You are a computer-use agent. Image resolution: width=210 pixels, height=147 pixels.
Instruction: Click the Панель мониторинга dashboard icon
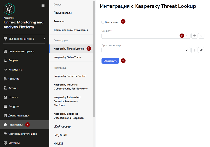point(5,51)
